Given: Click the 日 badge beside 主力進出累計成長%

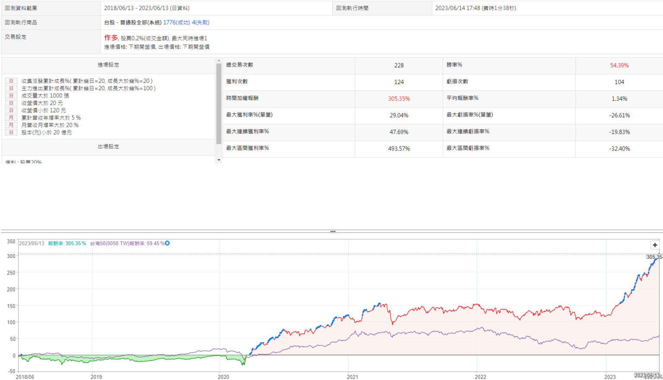Looking at the screenshot, I should (x=11, y=88).
